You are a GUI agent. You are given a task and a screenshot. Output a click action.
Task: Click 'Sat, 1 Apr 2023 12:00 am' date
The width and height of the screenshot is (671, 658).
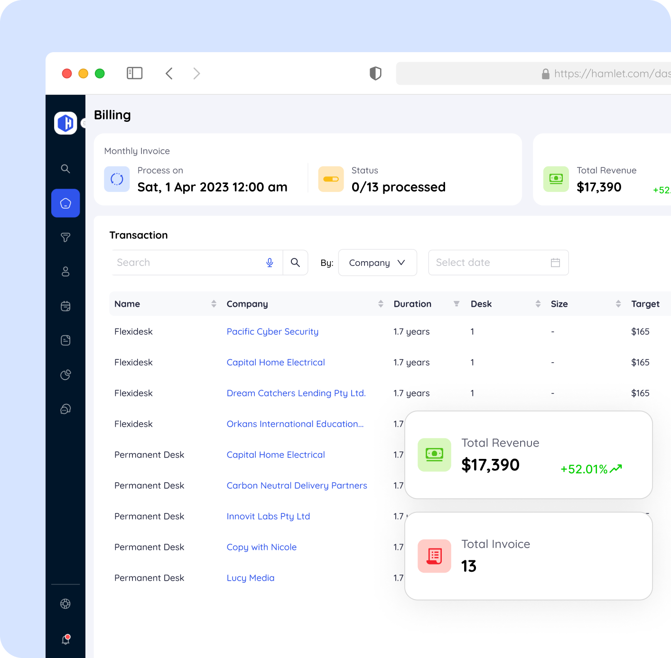212,187
